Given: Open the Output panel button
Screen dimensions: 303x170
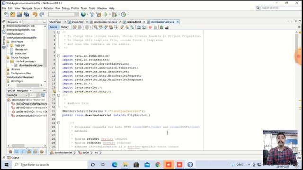Looking at the screenshot, I should click(13, 158).
